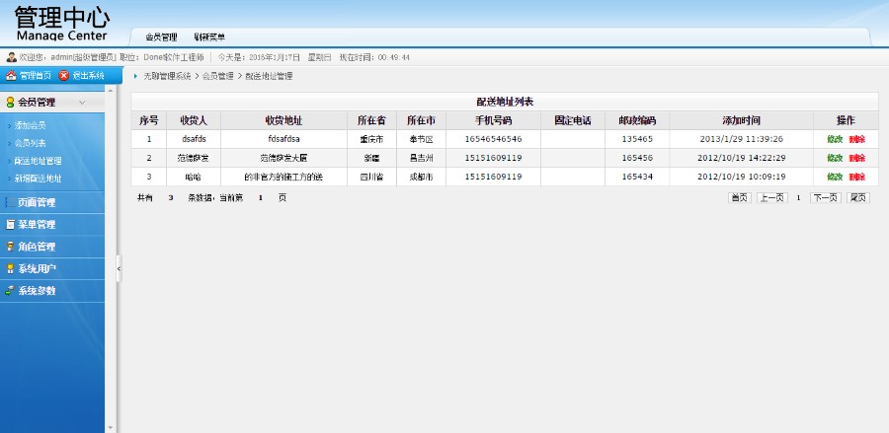
Task: Click the 成都市 city cell
Action: [421, 177]
